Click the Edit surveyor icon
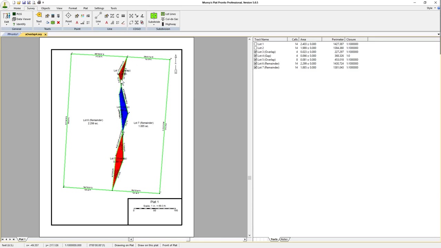The width and height of the screenshot is (441, 248). (x=7, y=16)
